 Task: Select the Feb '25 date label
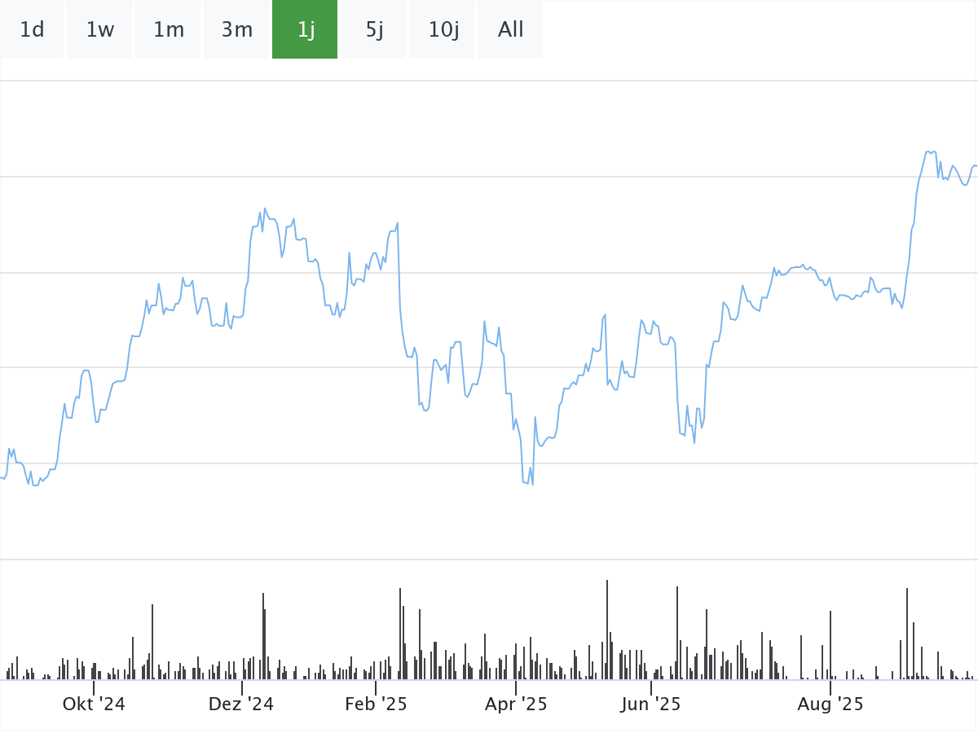pyautogui.click(x=376, y=704)
